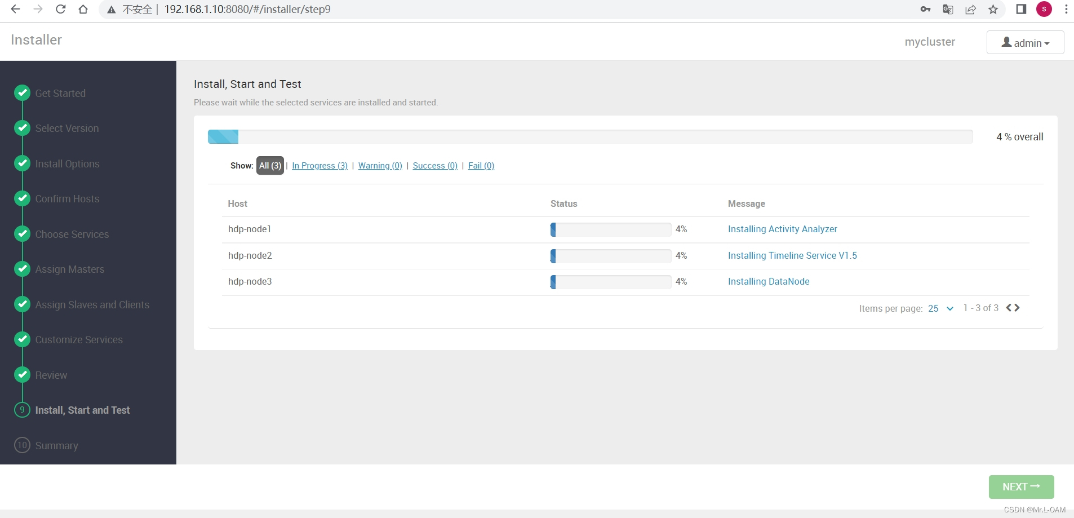The height and width of the screenshot is (518, 1074).
Task: Click the Assign Masters checkmark icon
Action: pyautogui.click(x=22, y=269)
